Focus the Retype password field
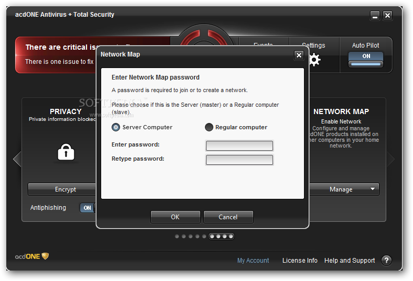The height and width of the screenshot is (281, 413). click(239, 160)
